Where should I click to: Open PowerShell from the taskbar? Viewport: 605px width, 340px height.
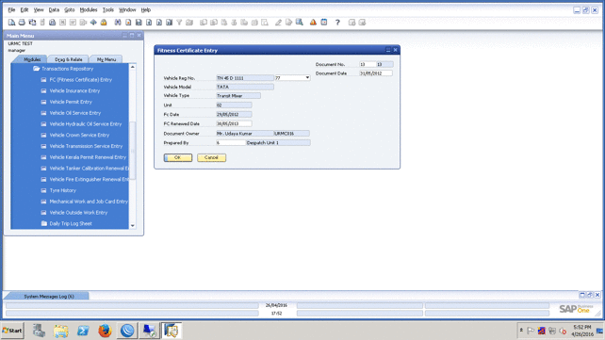point(83,331)
